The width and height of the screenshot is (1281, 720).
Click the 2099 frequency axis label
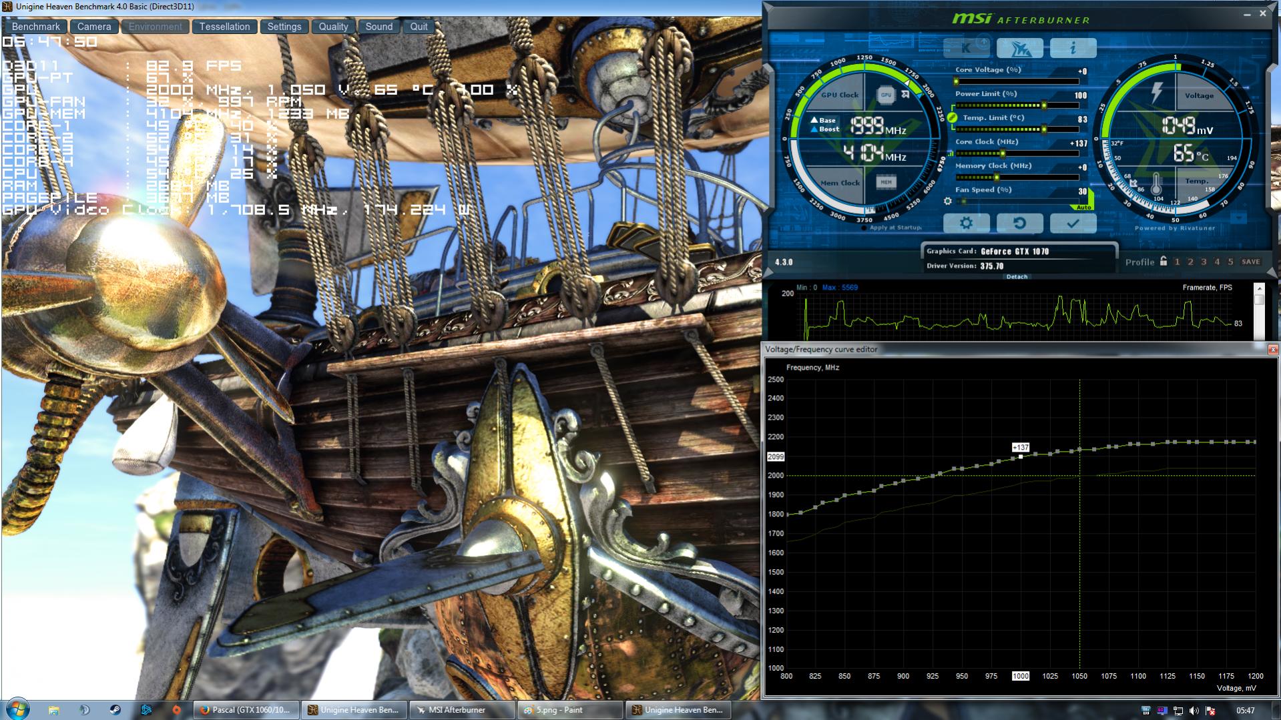(x=776, y=457)
